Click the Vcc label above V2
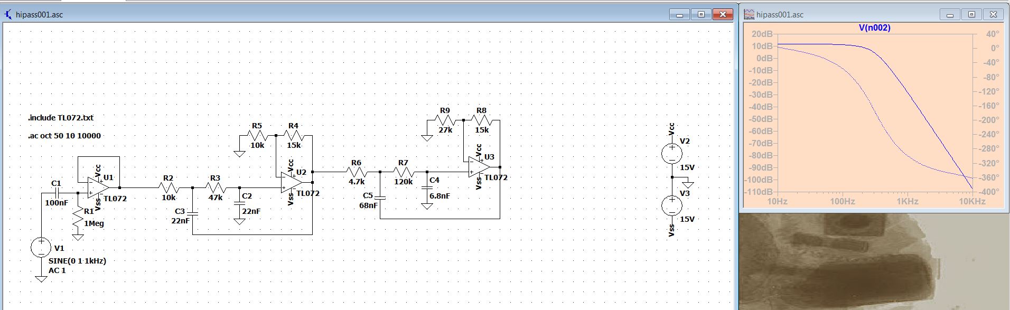This screenshot has height=310, width=1010. point(671,129)
